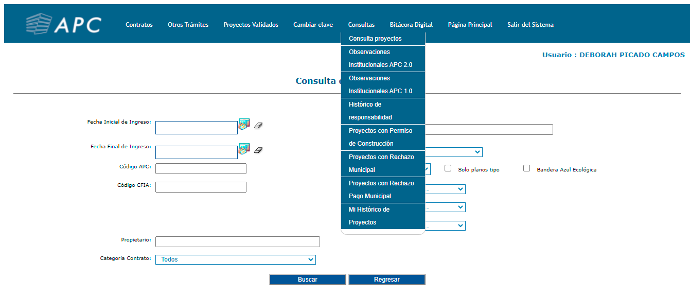The height and width of the screenshot is (295, 690).
Task: Open Proyectos con Rechazo Pago Municipal
Action: pos(383,190)
